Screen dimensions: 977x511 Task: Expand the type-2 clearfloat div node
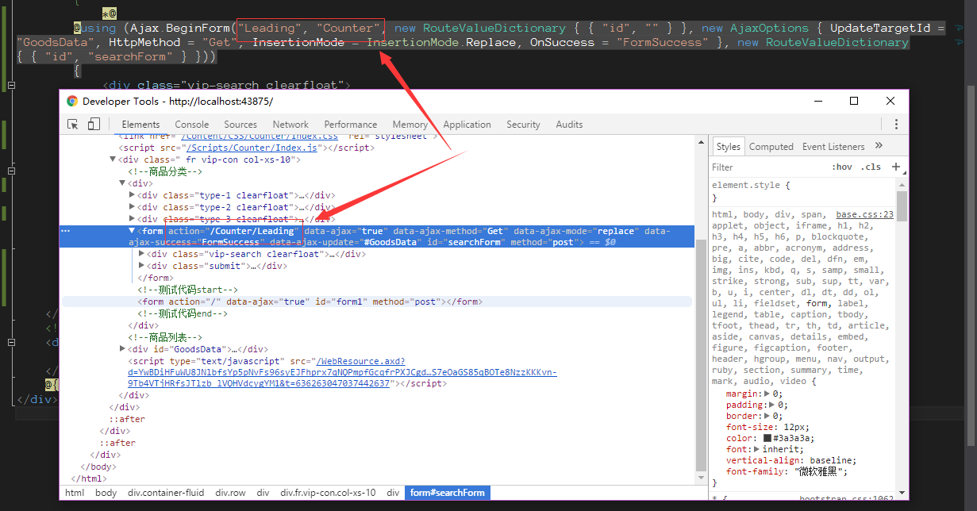point(132,207)
